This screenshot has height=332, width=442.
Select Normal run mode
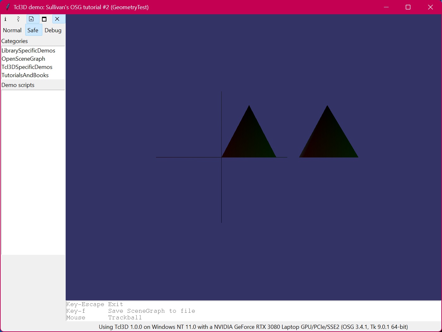coord(12,30)
